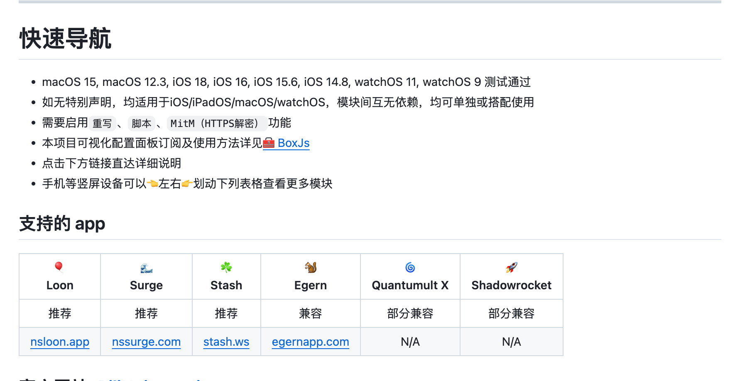This screenshot has height=381, width=740.
Task: Click the MitM (HTTPS解密) code tag
Action: point(216,123)
